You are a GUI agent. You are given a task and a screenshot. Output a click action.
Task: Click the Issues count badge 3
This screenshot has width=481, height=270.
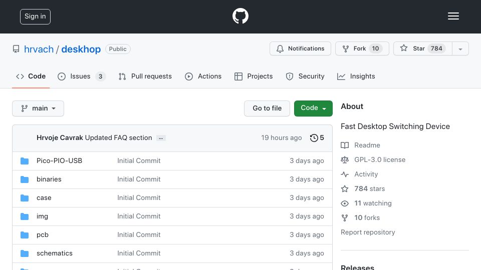click(100, 76)
